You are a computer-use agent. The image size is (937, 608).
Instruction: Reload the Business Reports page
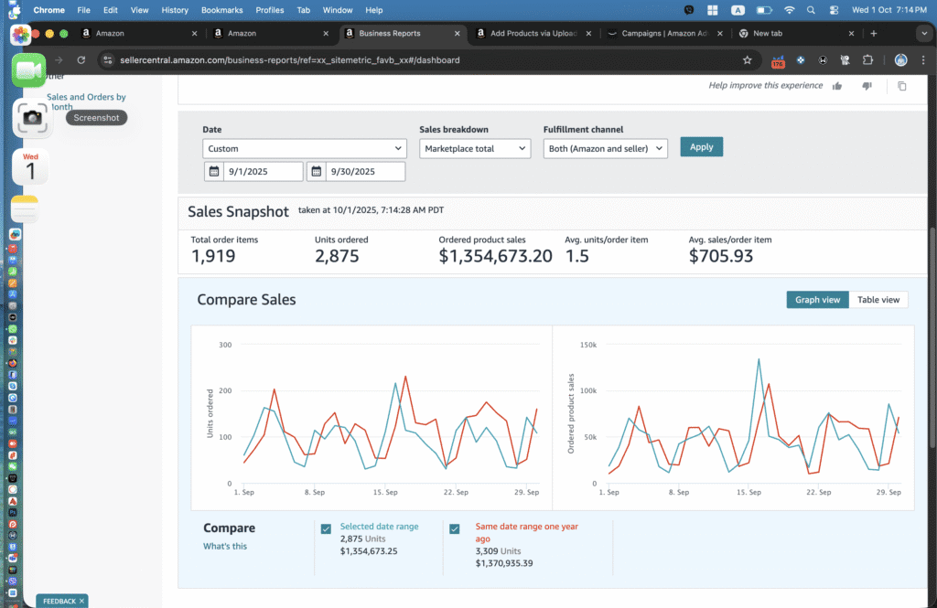81,60
